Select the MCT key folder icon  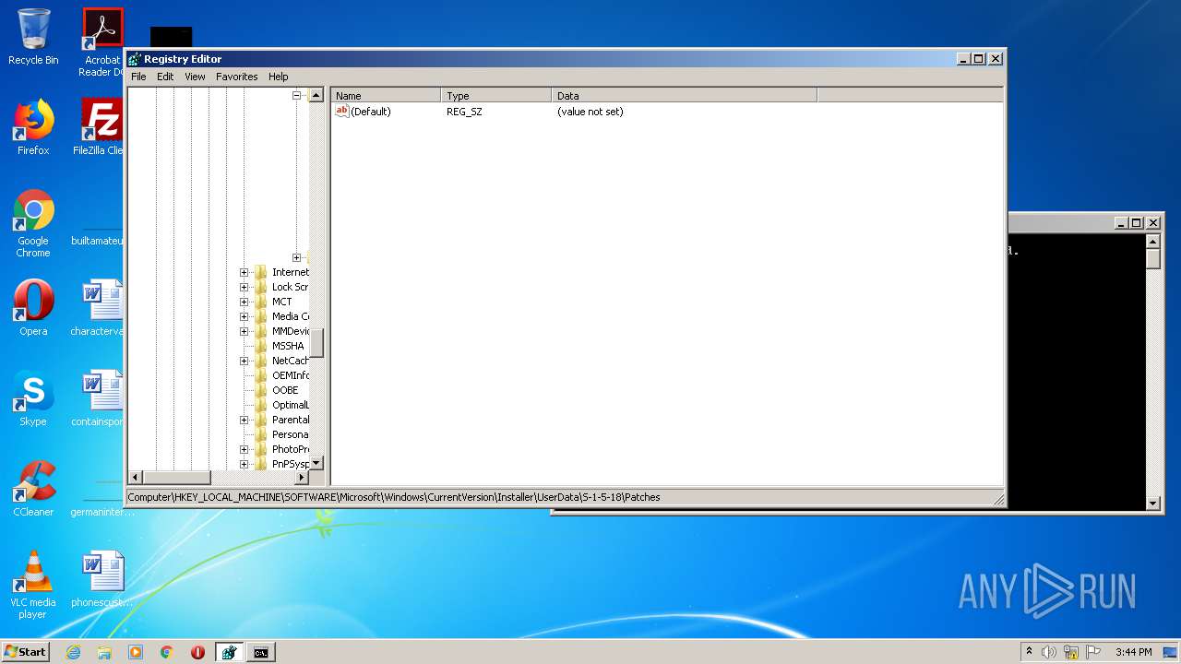pos(261,302)
